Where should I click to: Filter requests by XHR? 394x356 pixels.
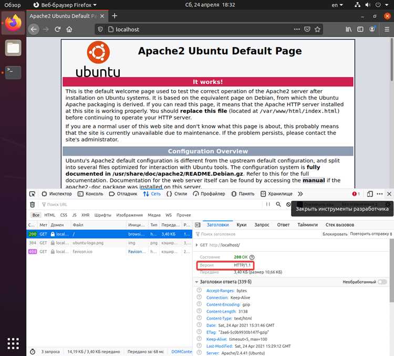click(x=86, y=215)
